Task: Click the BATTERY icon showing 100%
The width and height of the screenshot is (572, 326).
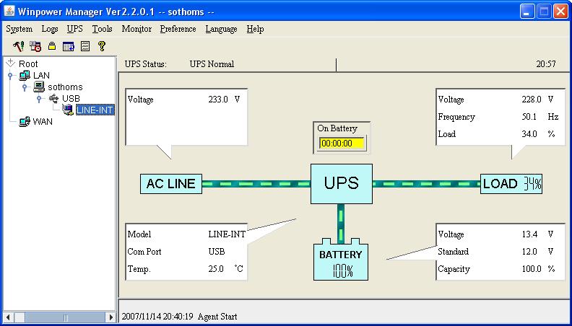Action: [x=342, y=260]
